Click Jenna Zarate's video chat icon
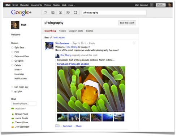This screenshot has width=177, height=136. coord(13,119)
